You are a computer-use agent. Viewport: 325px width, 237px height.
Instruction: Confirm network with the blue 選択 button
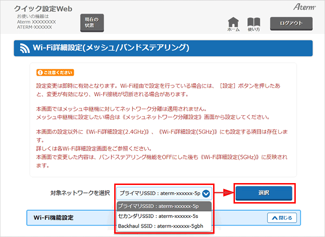coord(264,193)
